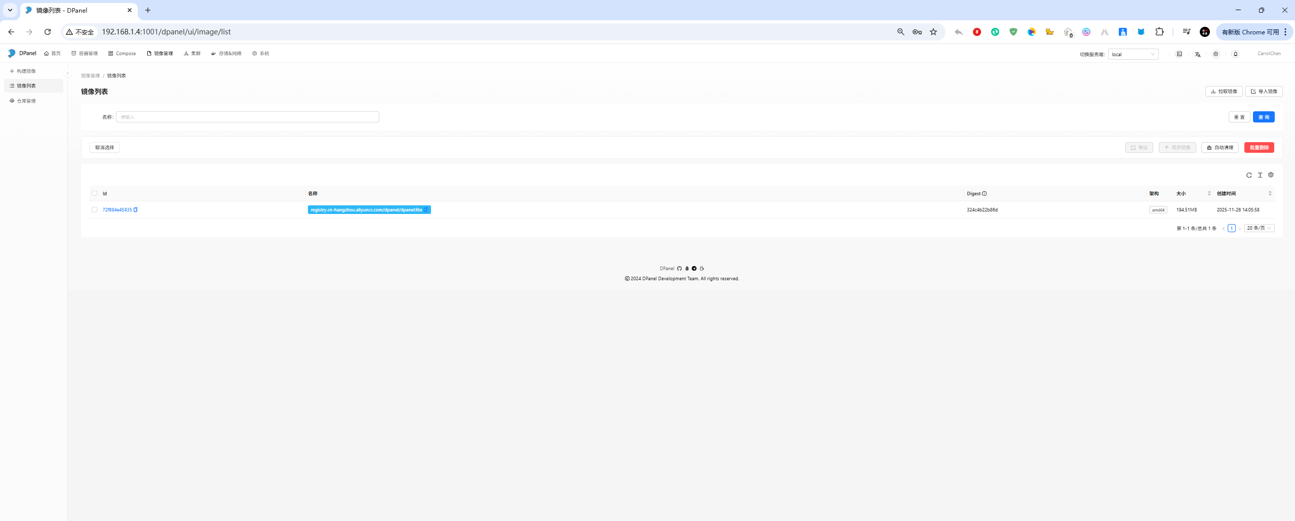Click the blue registry image name tag
1295x521 pixels.
tap(366, 210)
